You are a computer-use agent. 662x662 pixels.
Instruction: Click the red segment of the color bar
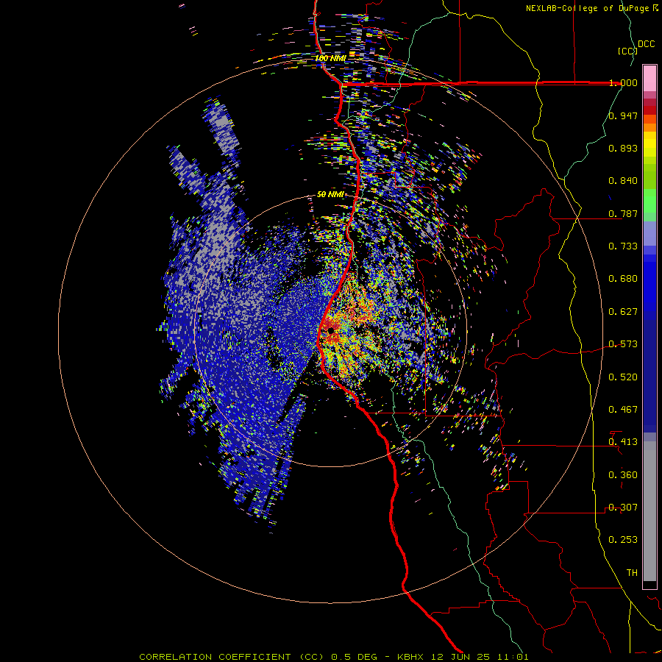click(649, 110)
